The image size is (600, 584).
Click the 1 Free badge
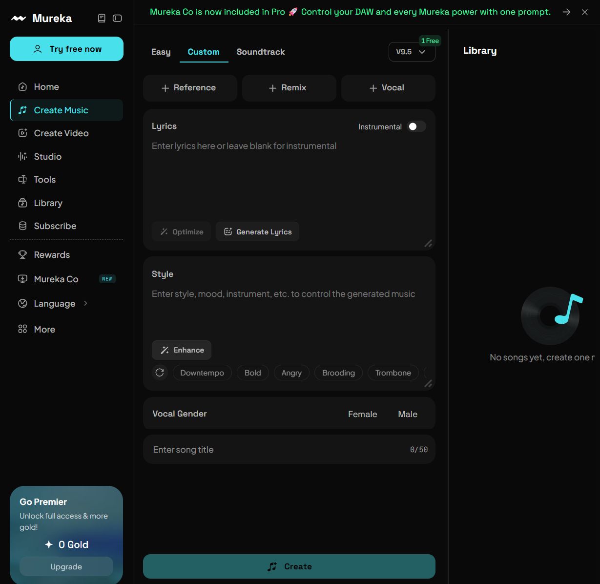pos(430,41)
